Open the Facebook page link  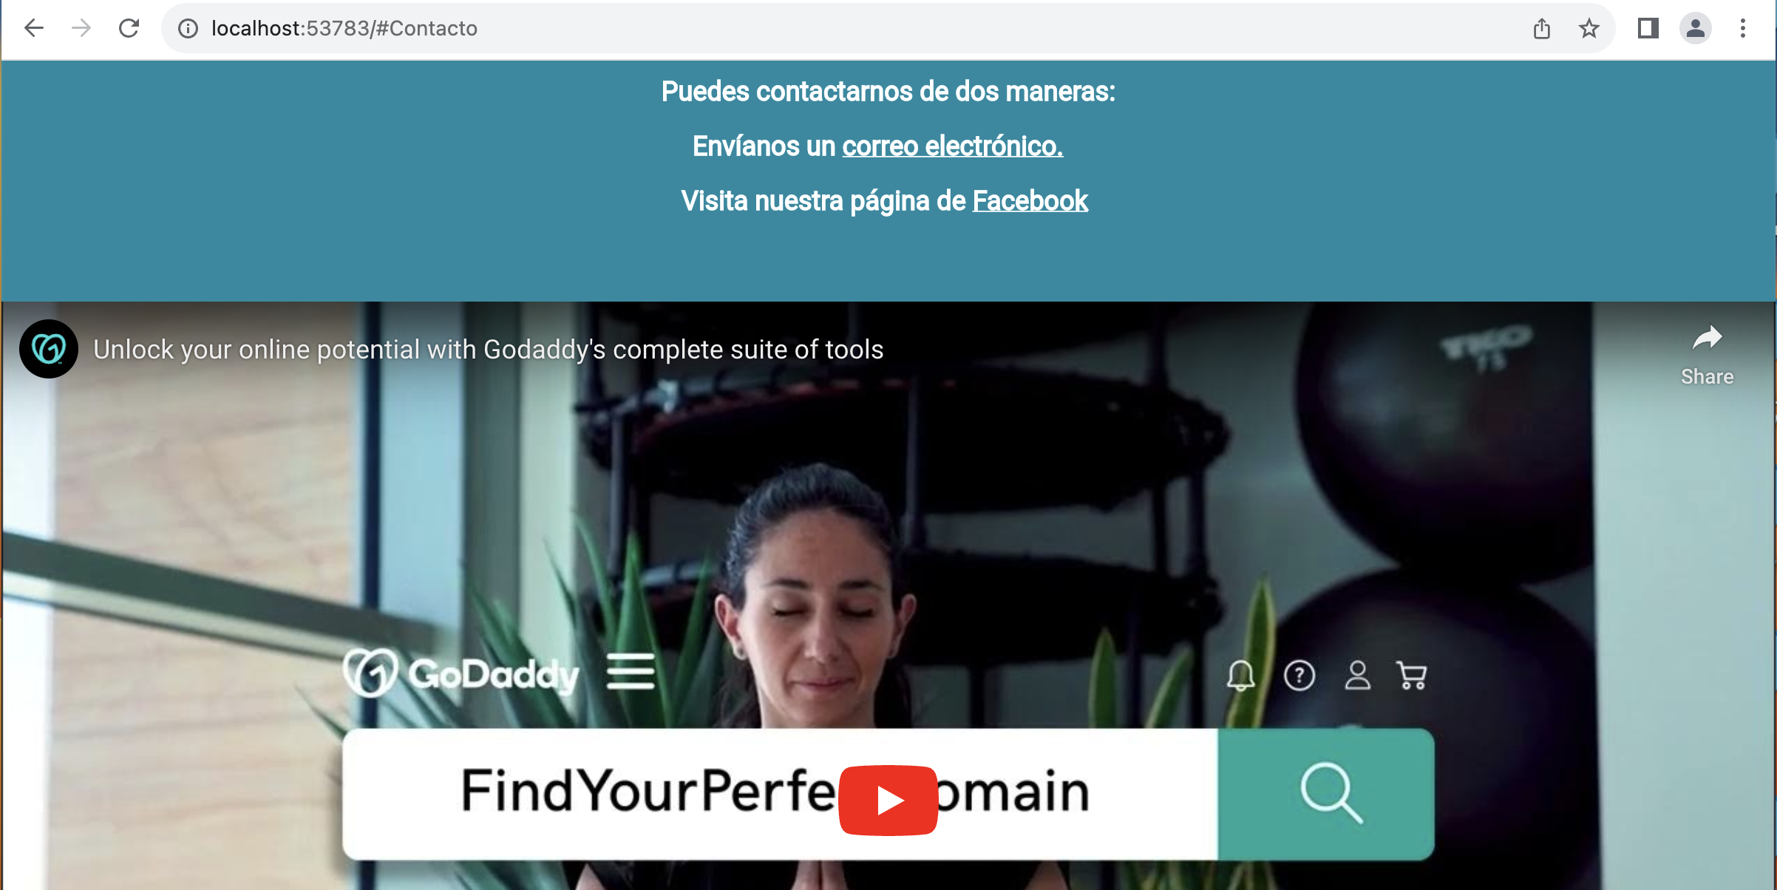pos(1030,201)
